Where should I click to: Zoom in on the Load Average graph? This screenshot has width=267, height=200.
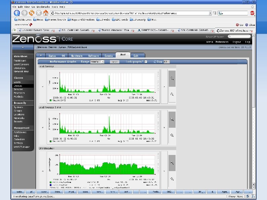(x=172, y=78)
